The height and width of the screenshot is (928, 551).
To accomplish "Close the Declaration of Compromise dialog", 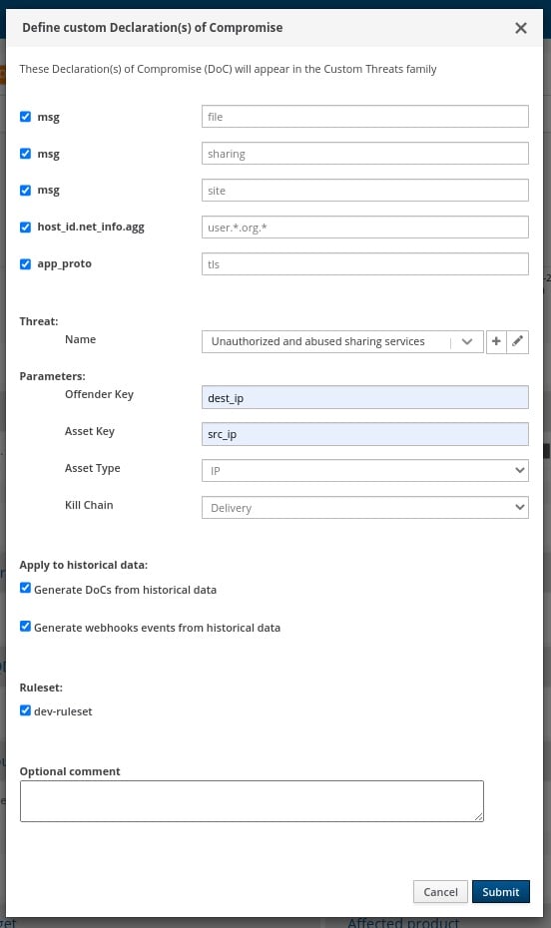I will pyautogui.click(x=520, y=28).
